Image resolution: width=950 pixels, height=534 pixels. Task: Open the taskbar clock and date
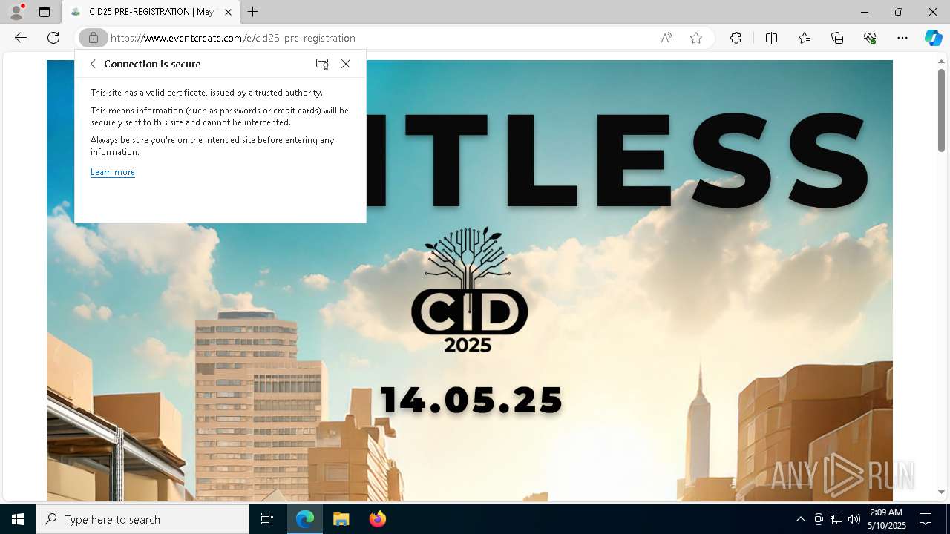(887, 519)
